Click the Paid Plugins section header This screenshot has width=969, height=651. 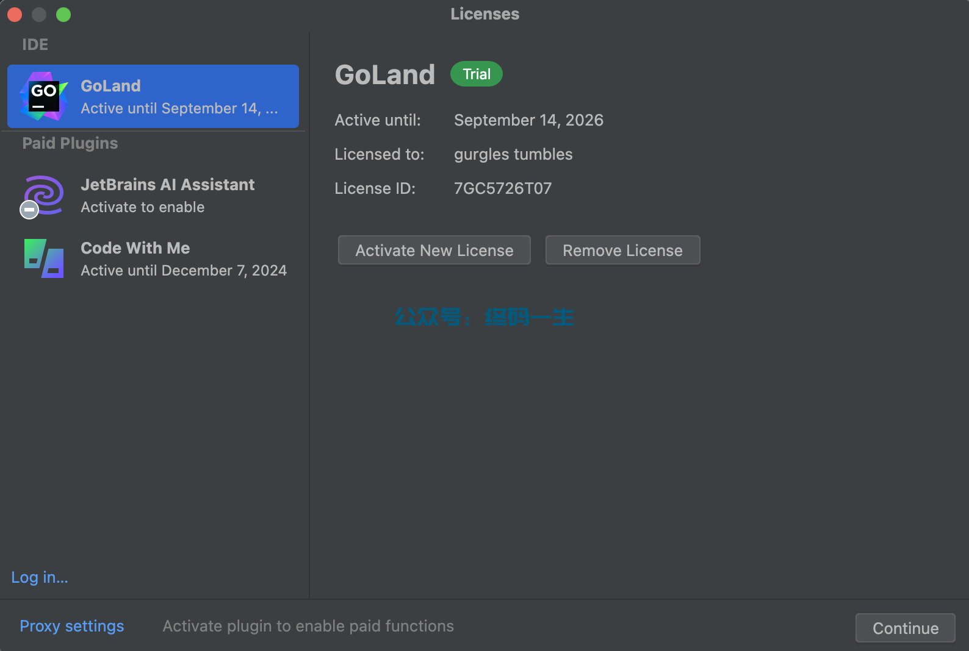[x=70, y=143]
